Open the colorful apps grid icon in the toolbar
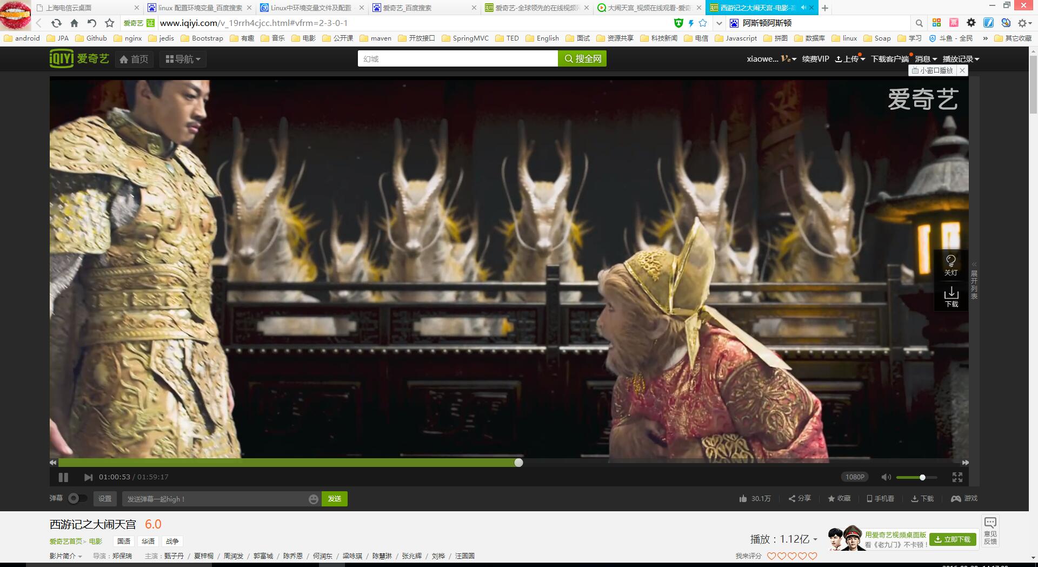The height and width of the screenshot is (567, 1038). (936, 23)
